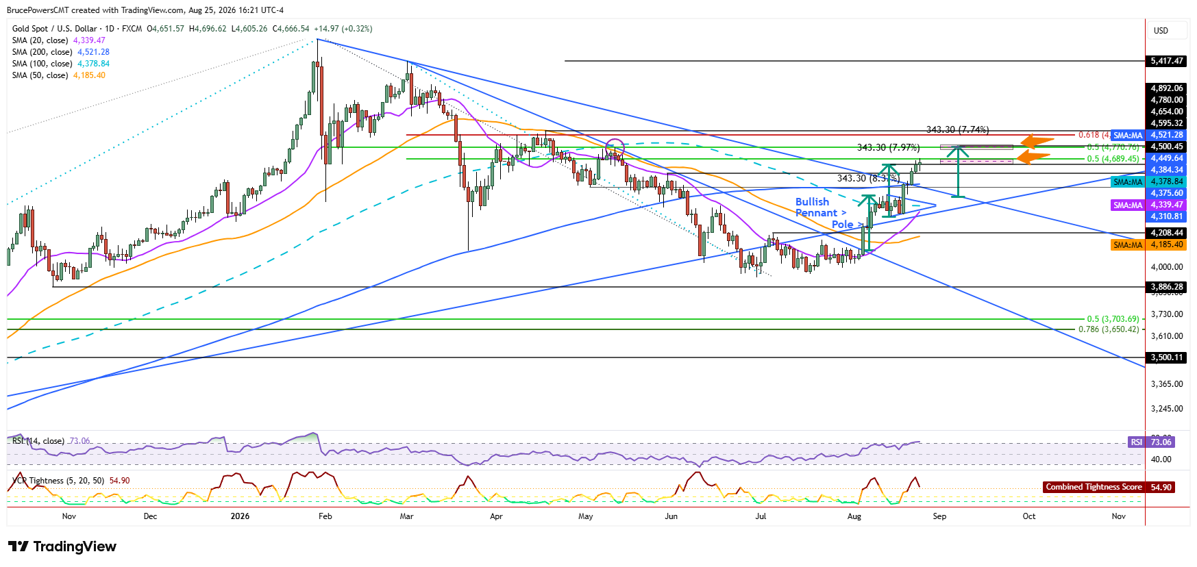Click the Apr label on the time axis

pyautogui.click(x=496, y=516)
